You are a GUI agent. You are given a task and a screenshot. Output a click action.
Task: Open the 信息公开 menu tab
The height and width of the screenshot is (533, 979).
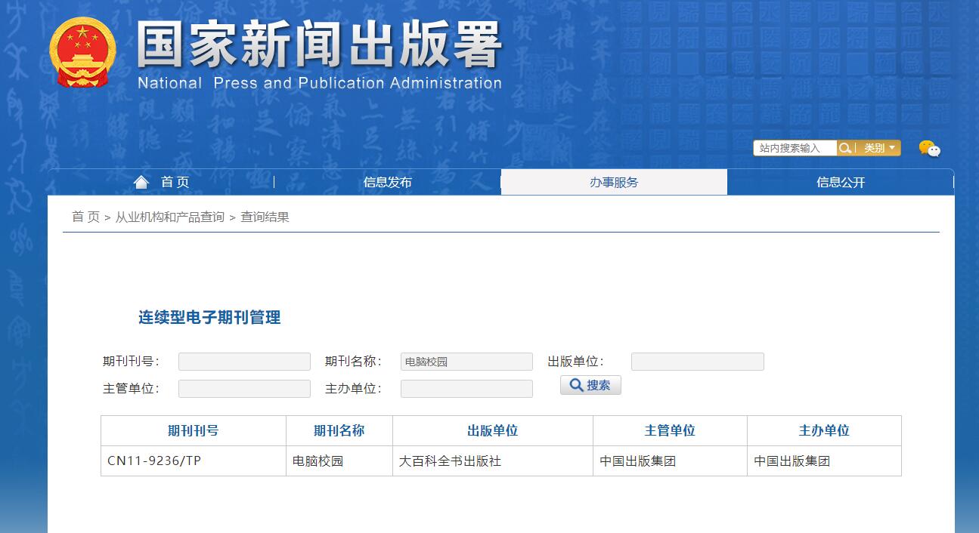(840, 182)
